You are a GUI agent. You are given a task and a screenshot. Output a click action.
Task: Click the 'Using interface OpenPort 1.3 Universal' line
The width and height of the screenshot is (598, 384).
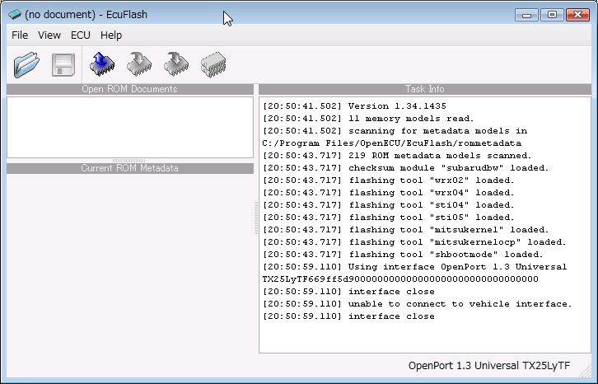point(415,267)
